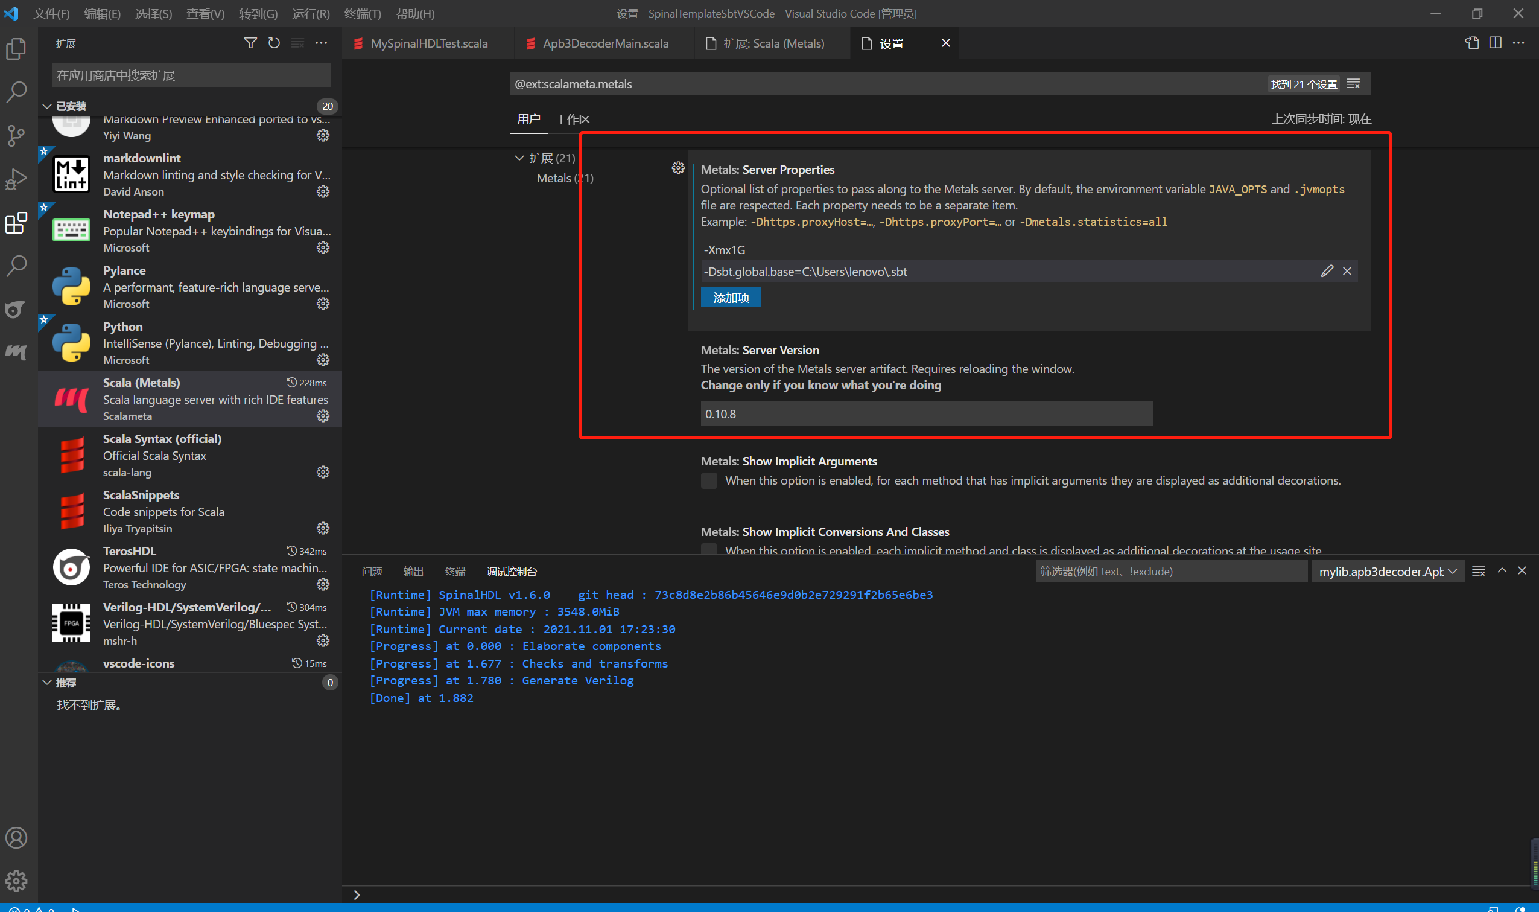Close the 设置 editor tab
The width and height of the screenshot is (1539, 912).
(946, 43)
